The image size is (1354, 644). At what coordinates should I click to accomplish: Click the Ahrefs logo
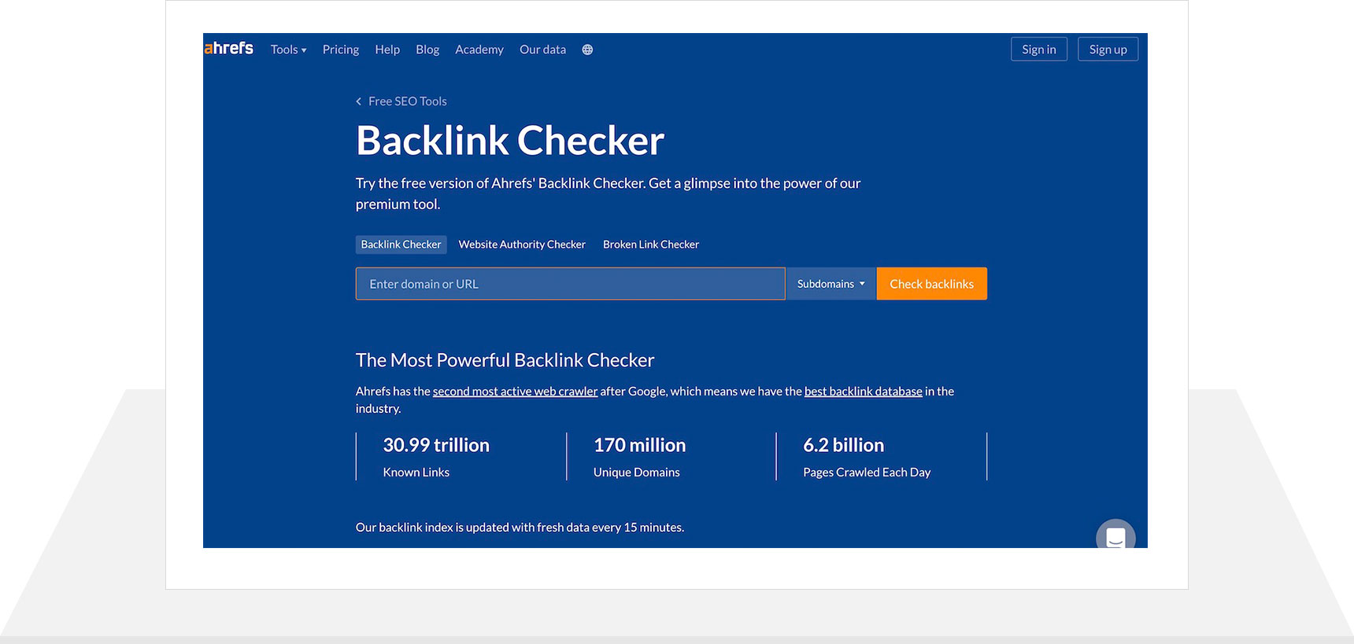tap(228, 49)
